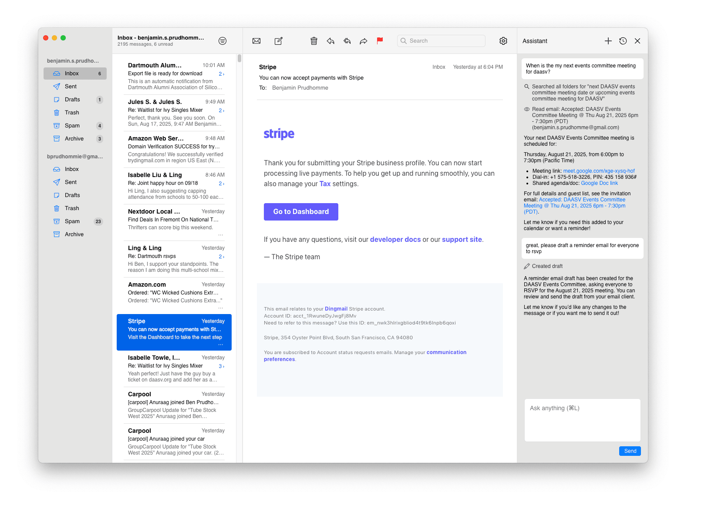Open Spam folder with 23 messages
The image size is (708, 505).
click(75, 221)
